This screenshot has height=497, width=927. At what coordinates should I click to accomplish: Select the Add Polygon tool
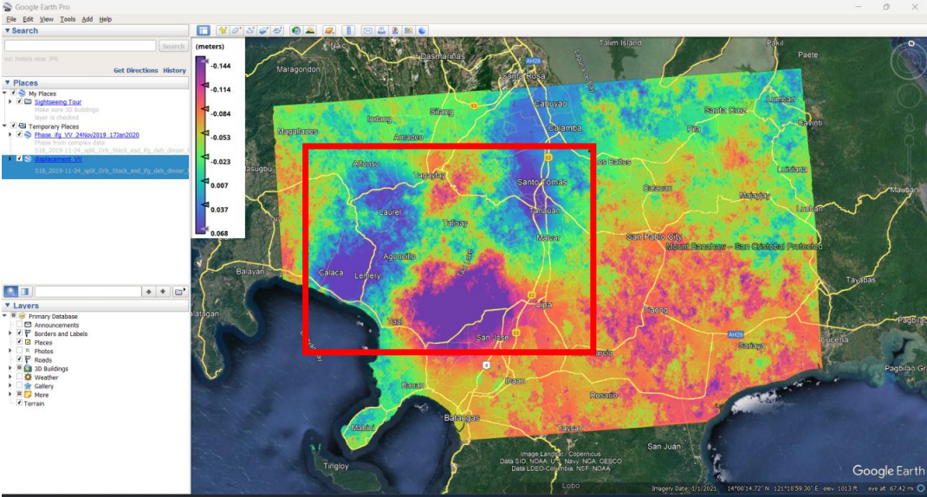[x=237, y=30]
